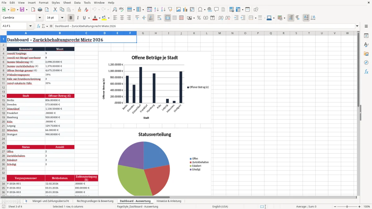Add decimal place

click(x=221, y=18)
